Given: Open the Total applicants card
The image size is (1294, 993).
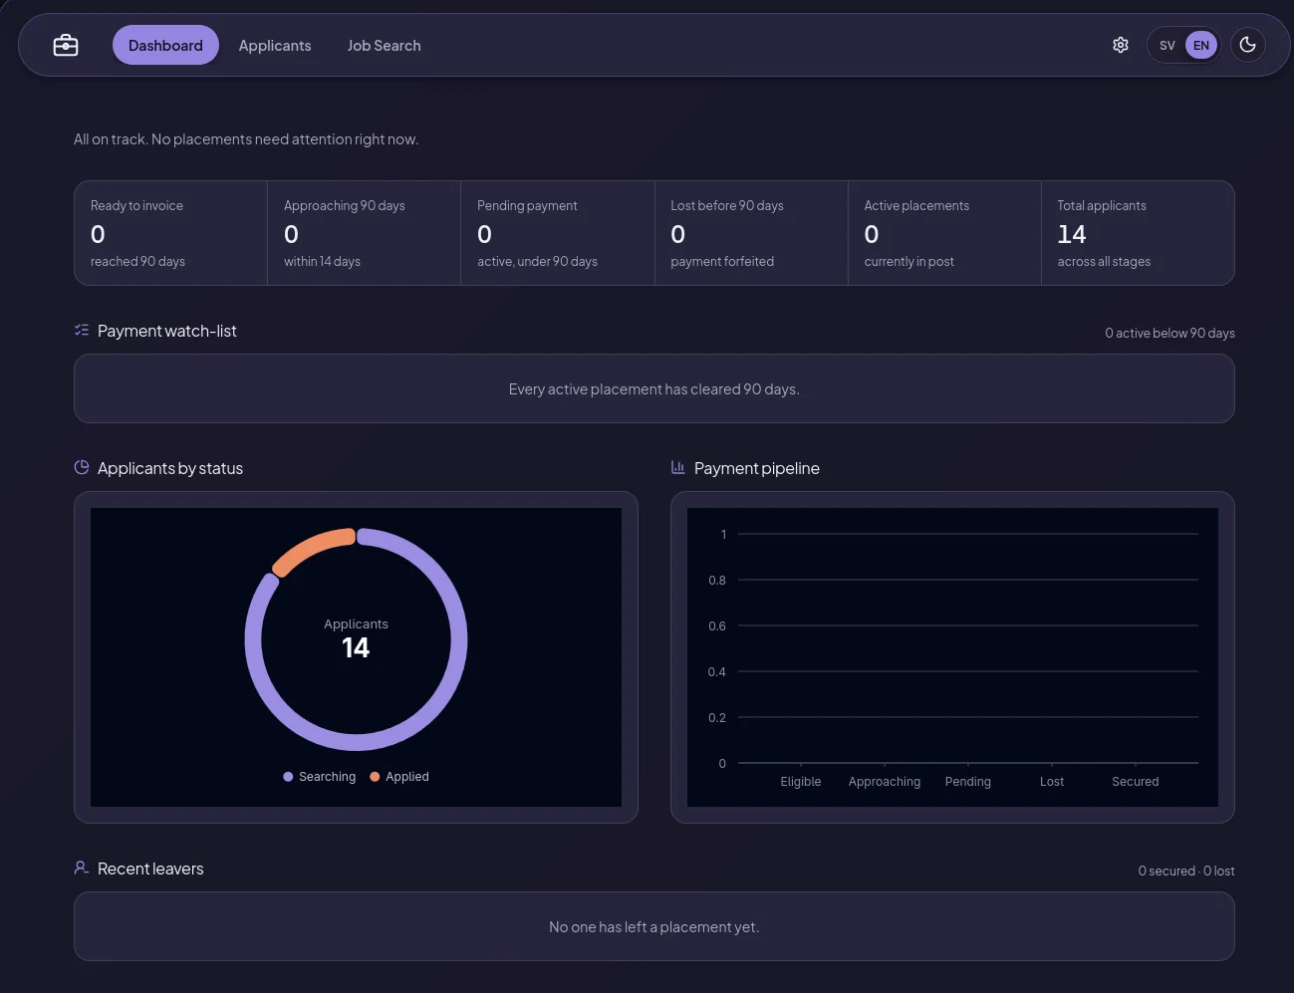Looking at the screenshot, I should point(1138,233).
